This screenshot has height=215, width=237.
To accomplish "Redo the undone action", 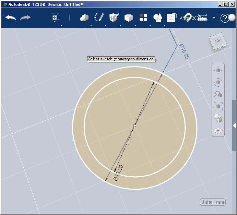I will [x=25, y=18].
